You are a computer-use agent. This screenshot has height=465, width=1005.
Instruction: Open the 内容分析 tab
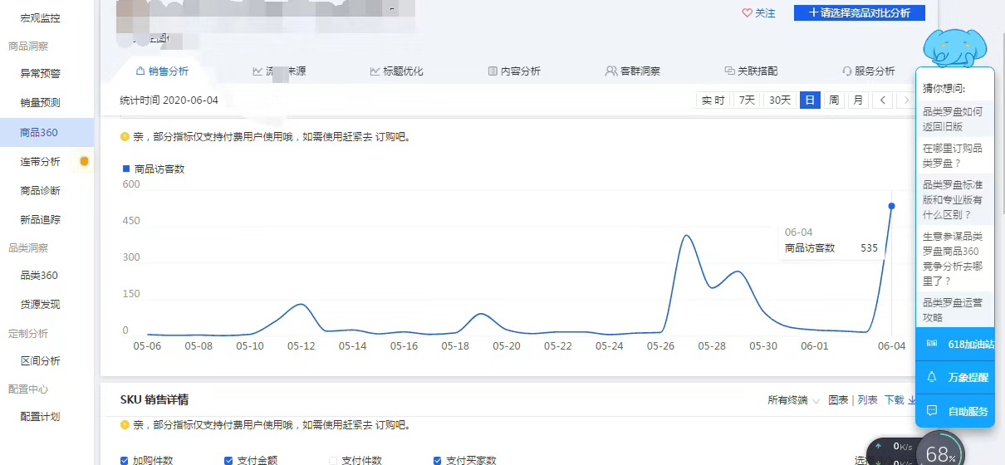click(x=514, y=71)
